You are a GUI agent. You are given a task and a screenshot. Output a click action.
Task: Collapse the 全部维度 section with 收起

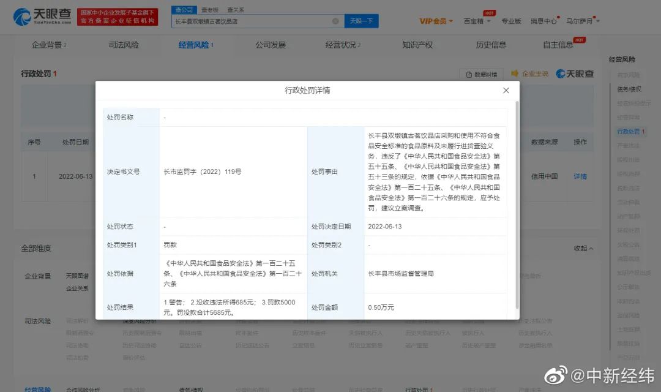tap(583, 248)
